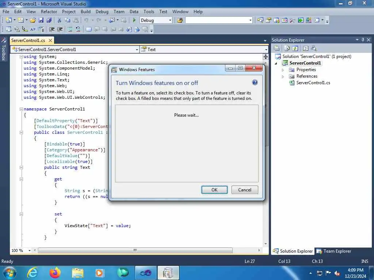374x280 pixels.
Task: Click the Display Object Member List icon
Action: click(x=9, y=29)
